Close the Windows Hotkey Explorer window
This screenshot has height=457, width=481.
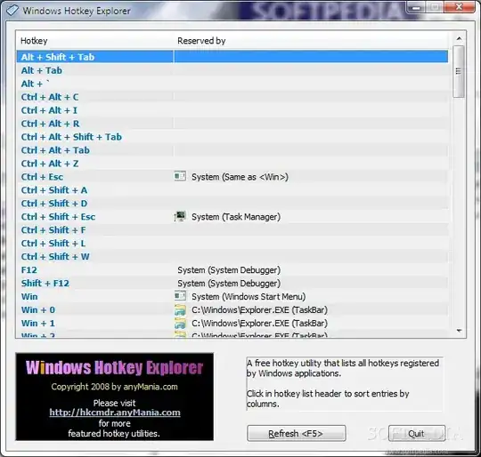point(459,7)
